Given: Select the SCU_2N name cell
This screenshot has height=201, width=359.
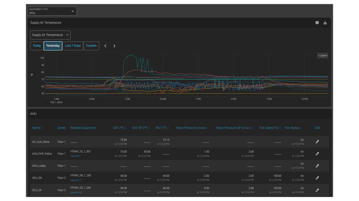Looking at the screenshot, I should pos(37,178).
